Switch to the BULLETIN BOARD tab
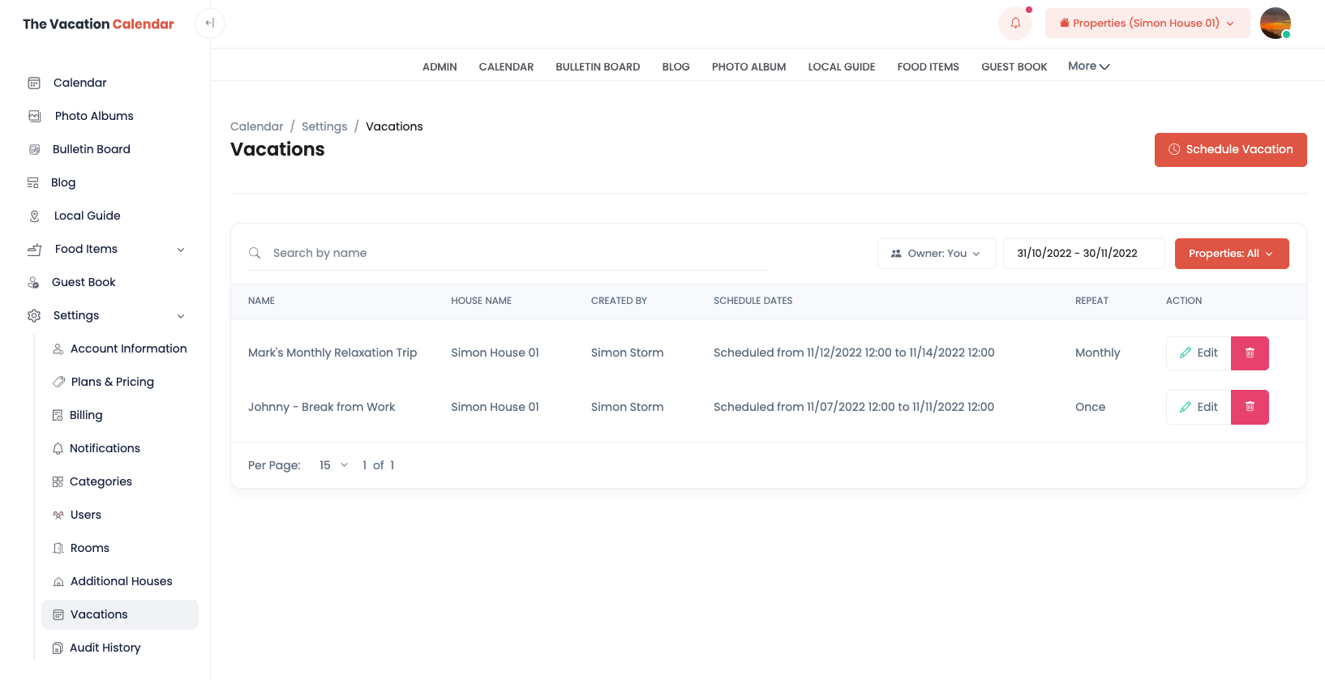 (x=598, y=67)
